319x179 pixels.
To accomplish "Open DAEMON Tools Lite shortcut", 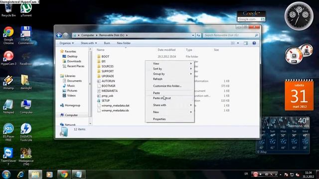I will (26, 132).
